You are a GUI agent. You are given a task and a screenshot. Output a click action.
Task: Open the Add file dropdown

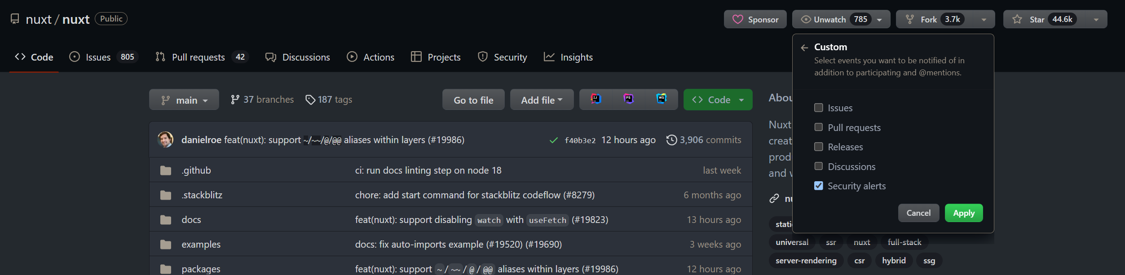coord(542,100)
